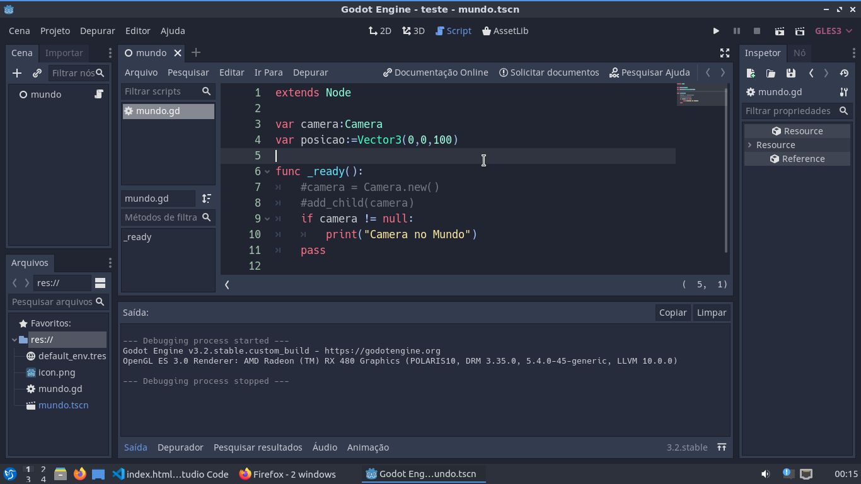The width and height of the screenshot is (861, 484).
Task: Jump to the _ready method
Action: 137,237
